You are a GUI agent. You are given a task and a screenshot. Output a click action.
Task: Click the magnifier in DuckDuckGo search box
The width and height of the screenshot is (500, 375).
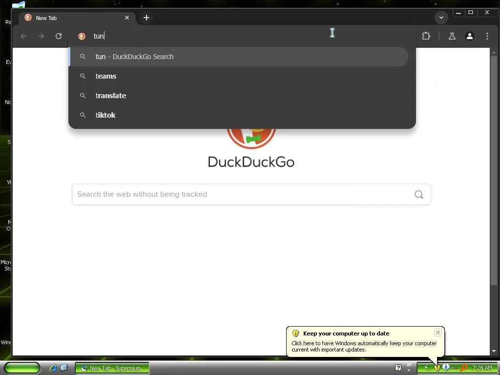(x=418, y=194)
